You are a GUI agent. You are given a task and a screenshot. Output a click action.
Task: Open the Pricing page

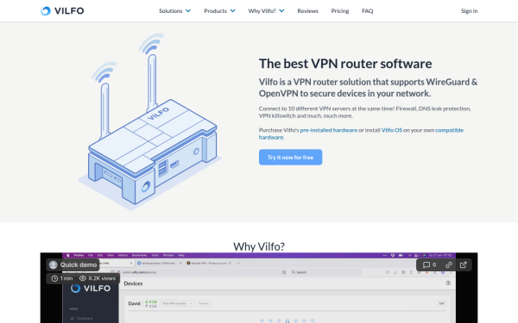pyautogui.click(x=340, y=11)
